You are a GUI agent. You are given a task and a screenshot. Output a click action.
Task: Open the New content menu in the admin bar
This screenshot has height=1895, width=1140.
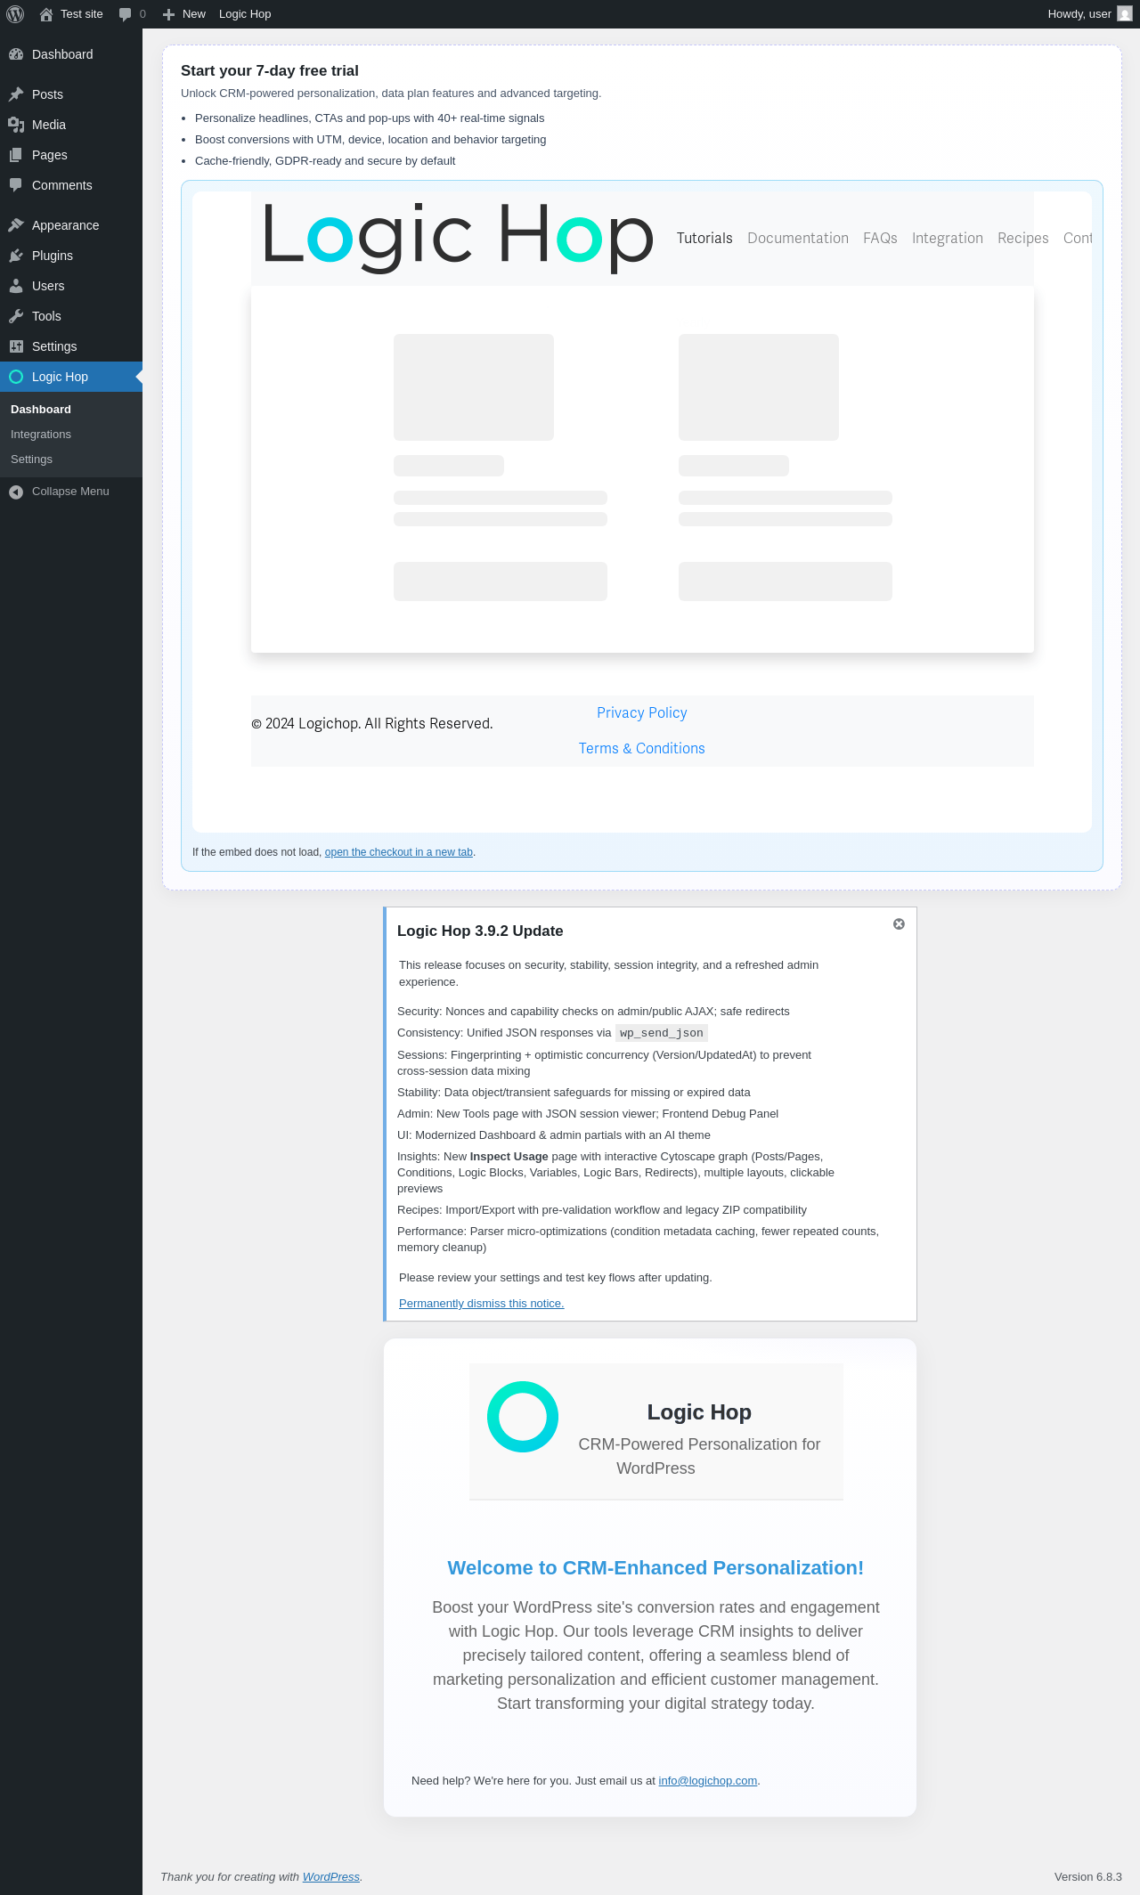pos(184,14)
